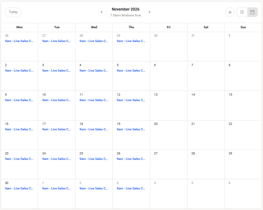Open the 9am Live Sales event on November 10
The image size is (263, 210).
[57, 100]
